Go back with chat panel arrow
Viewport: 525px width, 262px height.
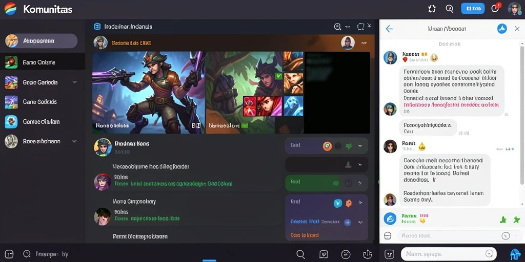click(389, 29)
